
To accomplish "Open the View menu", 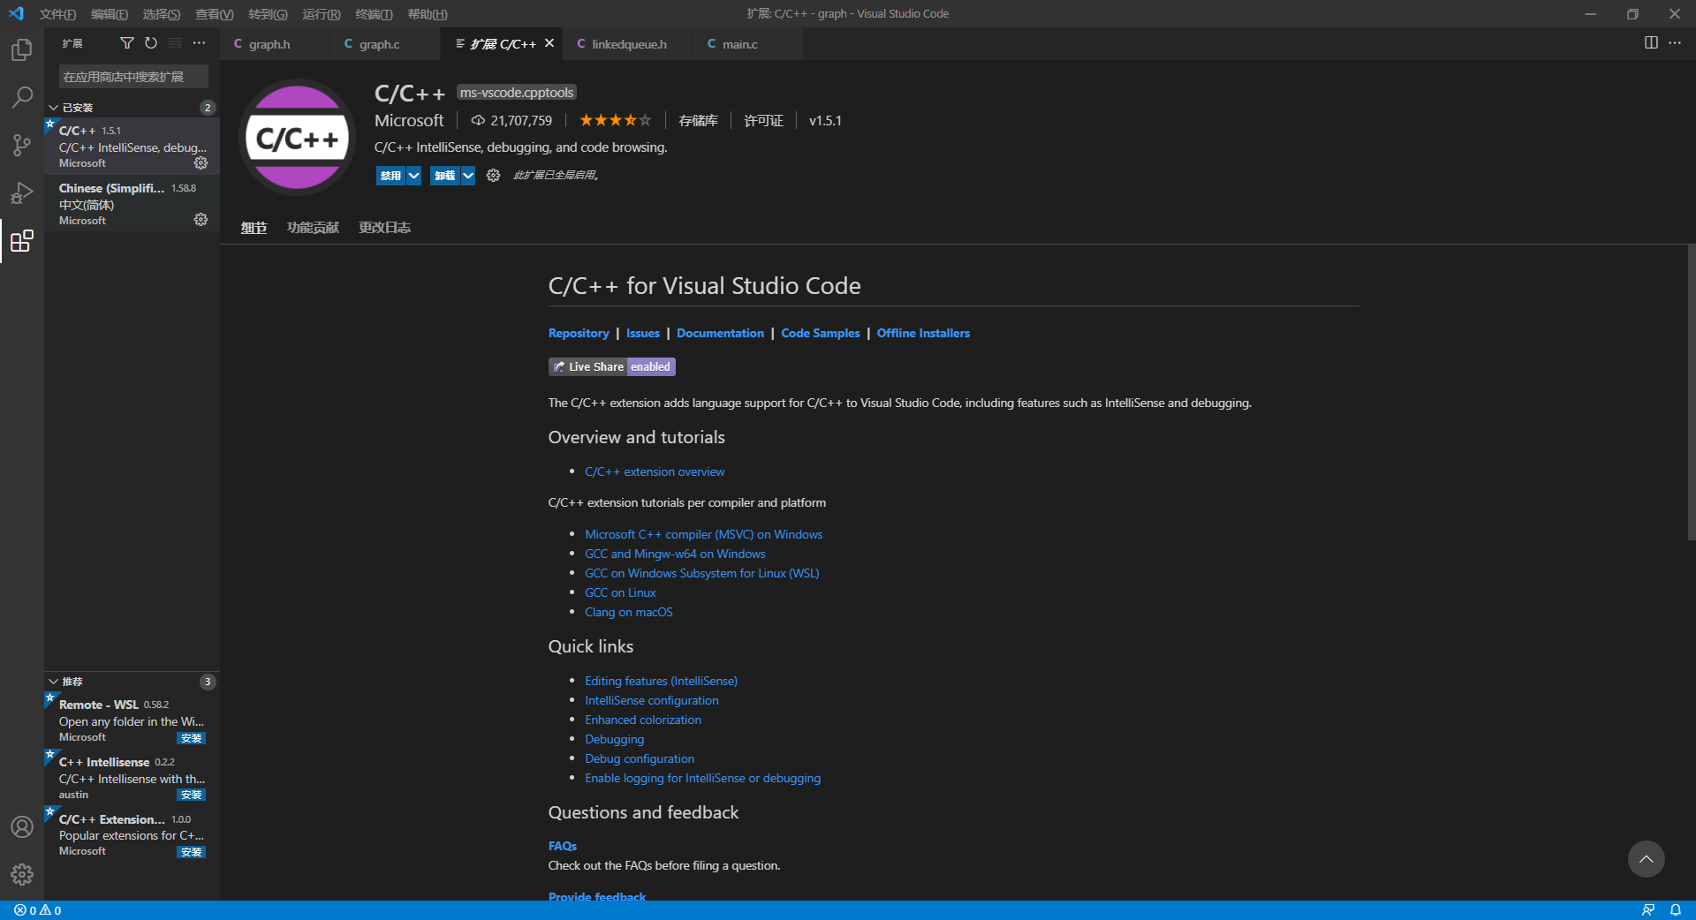I will tap(215, 14).
